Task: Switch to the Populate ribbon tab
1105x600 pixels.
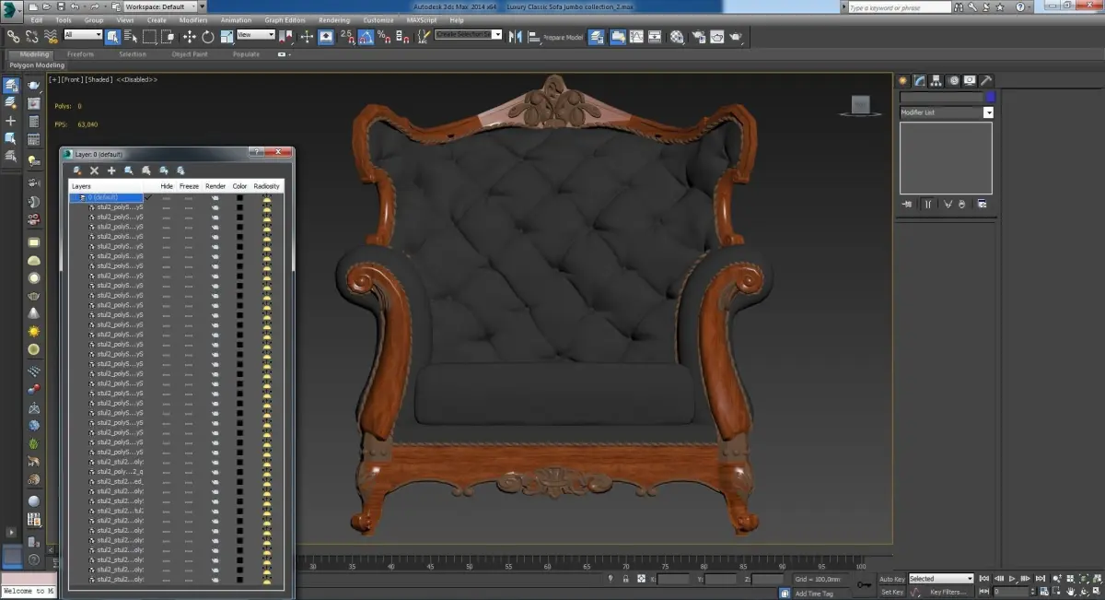Action: tap(246, 54)
